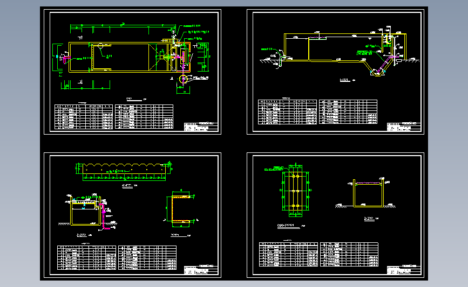Select the magenta inlet pipe on the plan view
Viewport: 468px width, 287px height.
tap(66, 59)
